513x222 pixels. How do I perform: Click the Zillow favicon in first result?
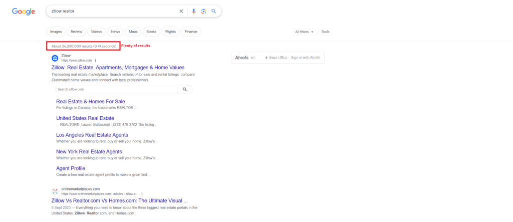pos(55,58)
